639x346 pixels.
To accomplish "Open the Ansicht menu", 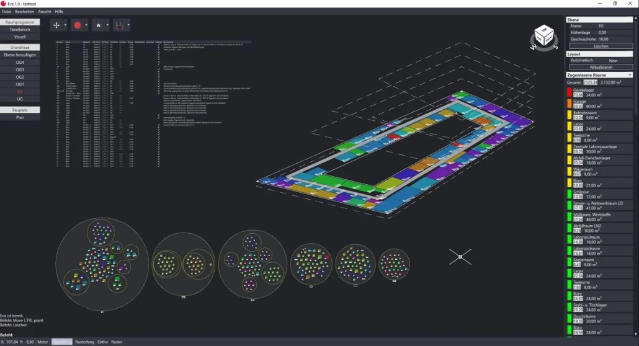I will [x=45, y=11].
